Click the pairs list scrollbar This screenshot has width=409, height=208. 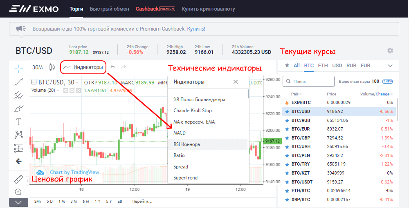coord(398,109)
